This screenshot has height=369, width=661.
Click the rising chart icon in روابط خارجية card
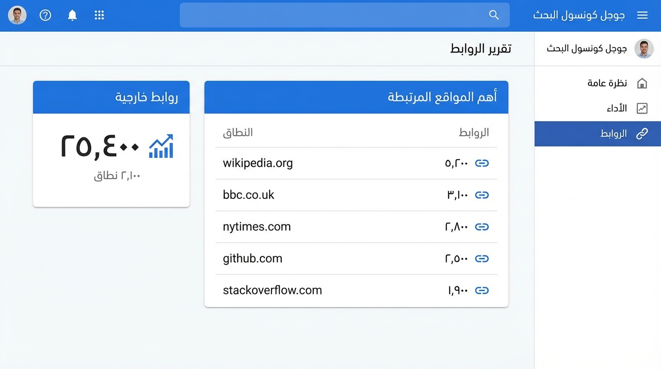coord(161,146)
